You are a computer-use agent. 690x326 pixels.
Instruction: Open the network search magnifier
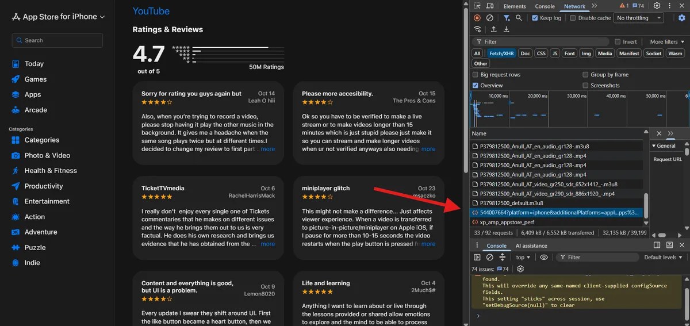click(519, 18)
